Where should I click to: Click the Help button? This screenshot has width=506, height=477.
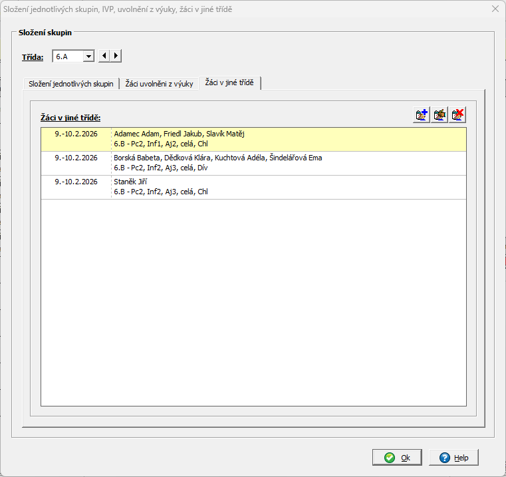point(453,458)
